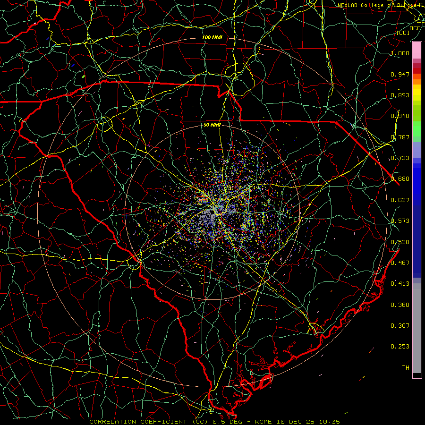The height and width of the screenshot is (425, 425).
Task: Click the [CC] units label
Action: coord(403,33)
